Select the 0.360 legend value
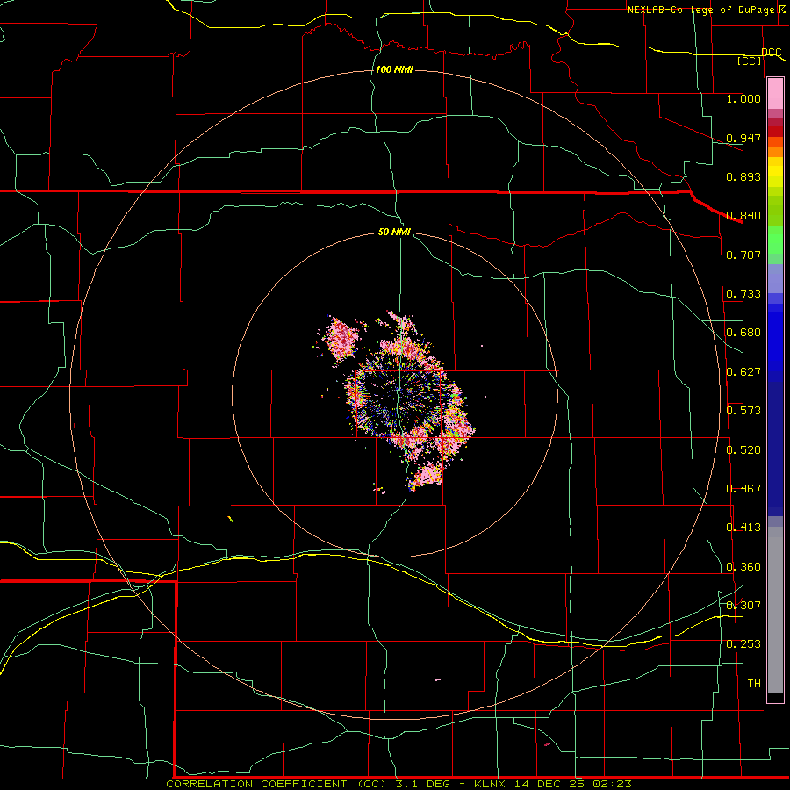790x790 pixels. tap(743, 567)
